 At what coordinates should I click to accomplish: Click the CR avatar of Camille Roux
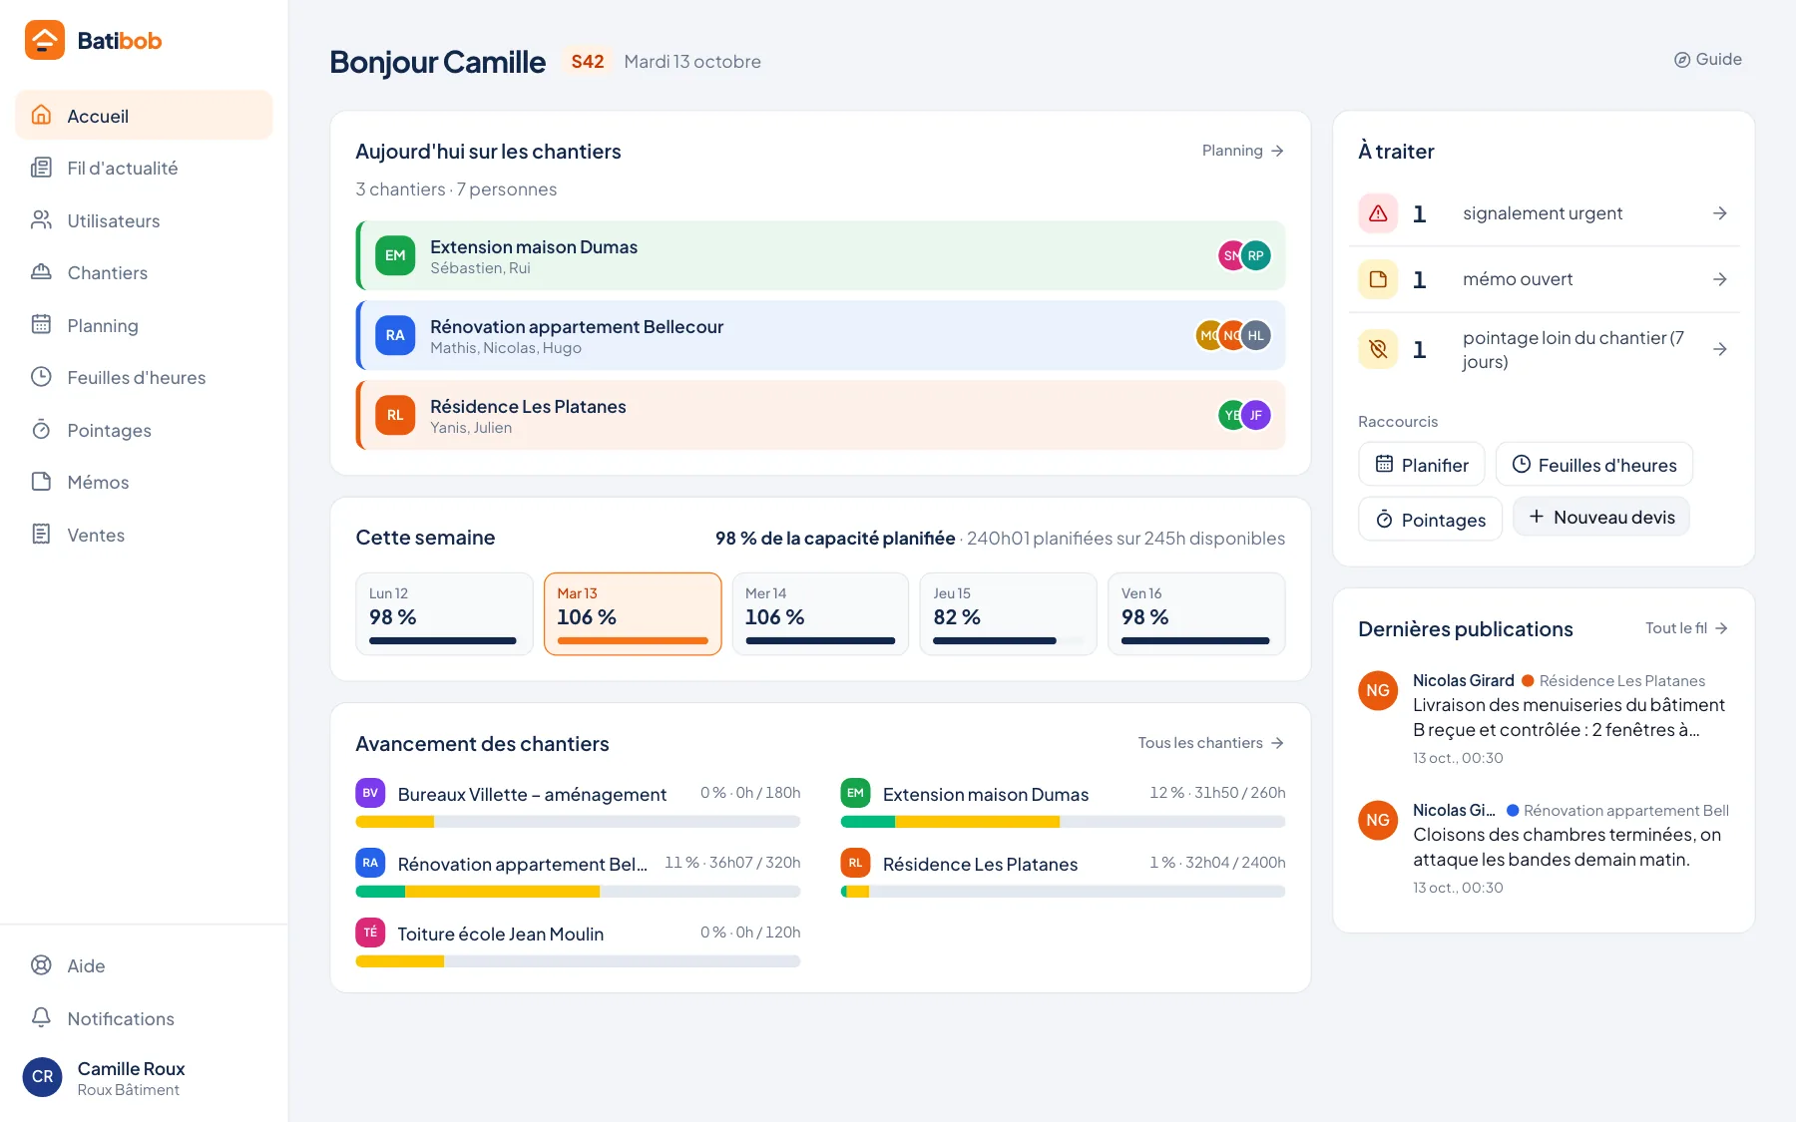tap(43, 1077)
